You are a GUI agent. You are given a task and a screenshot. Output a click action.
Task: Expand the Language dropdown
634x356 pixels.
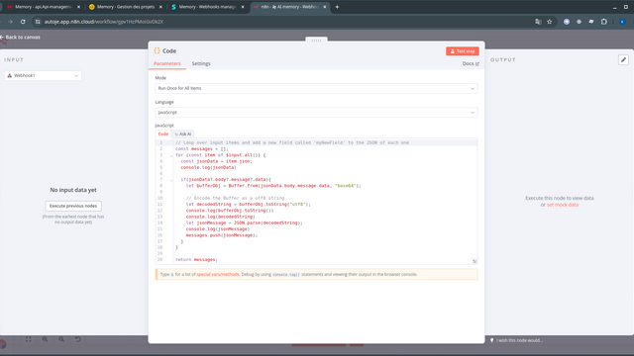316,113
